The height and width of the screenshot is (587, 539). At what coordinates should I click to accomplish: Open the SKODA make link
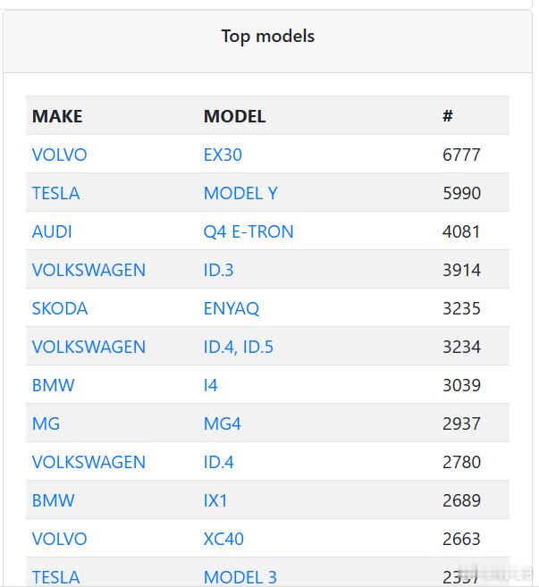pyautogui.click(x=60, y=308)
